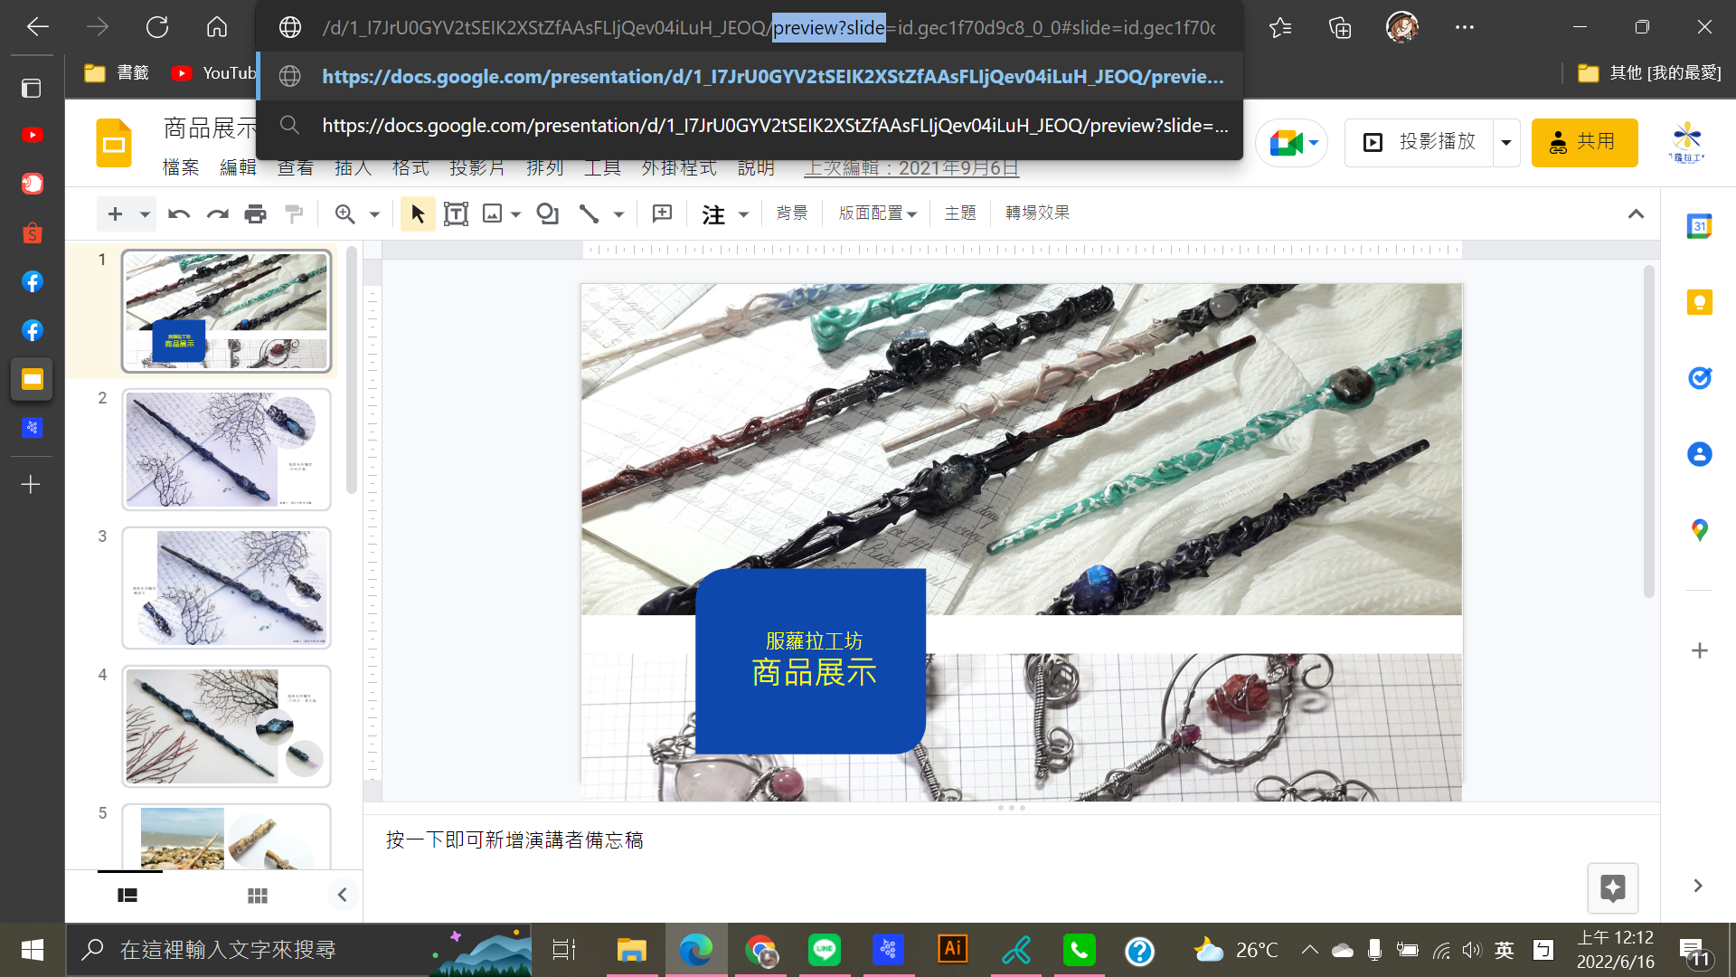Start 投影播放 slideshow
This screenshot has width=1736, height=977.
(1420, 142)
